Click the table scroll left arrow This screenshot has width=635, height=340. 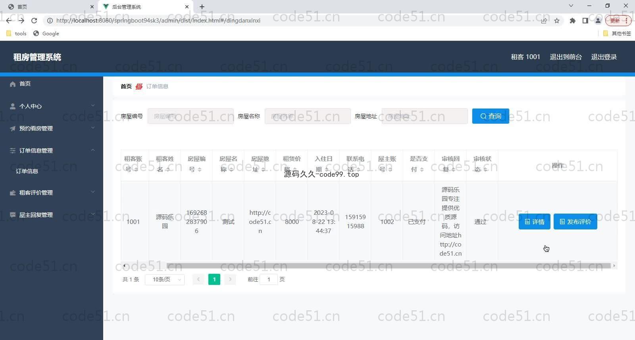coord(124,266)
